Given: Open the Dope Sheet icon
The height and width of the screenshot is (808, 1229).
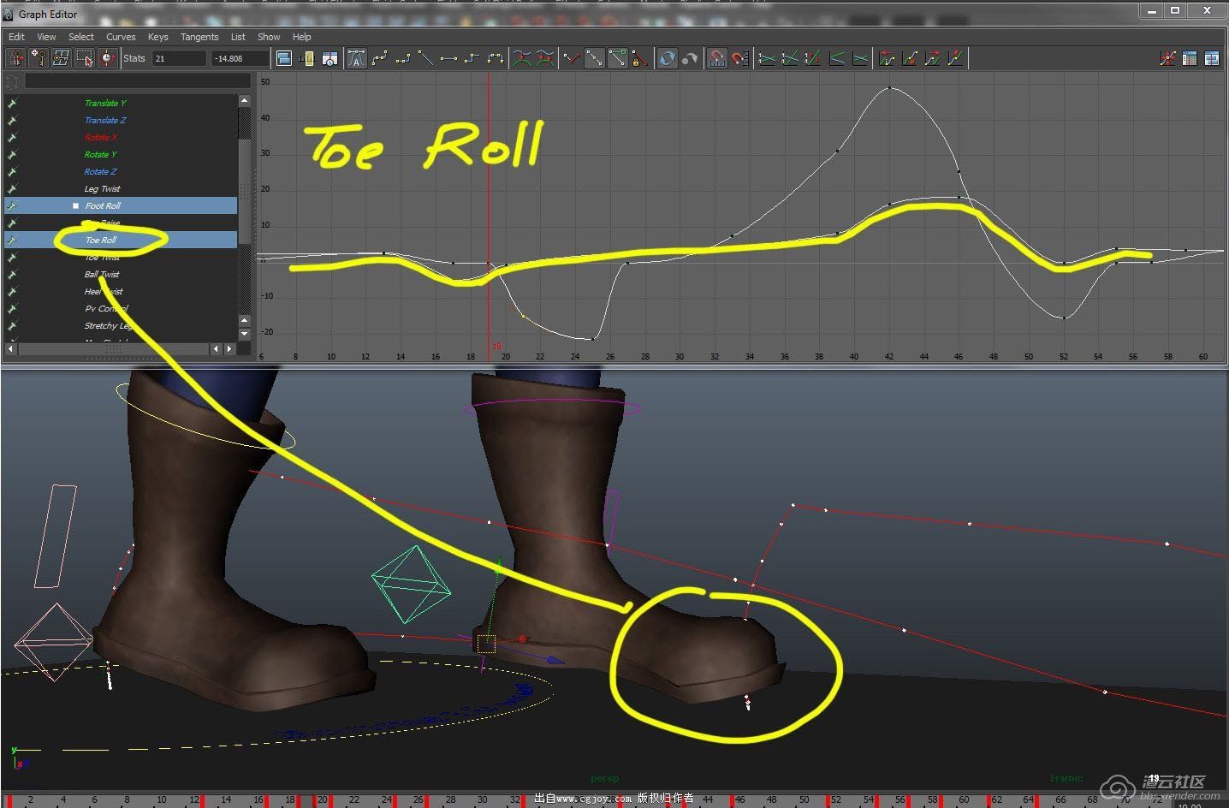Looking at the screenshot, I should 1190,58.
